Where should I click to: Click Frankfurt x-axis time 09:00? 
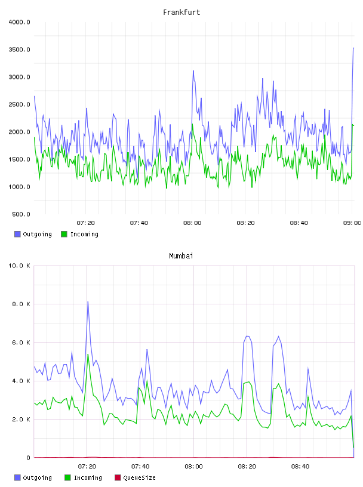(352, 223)
